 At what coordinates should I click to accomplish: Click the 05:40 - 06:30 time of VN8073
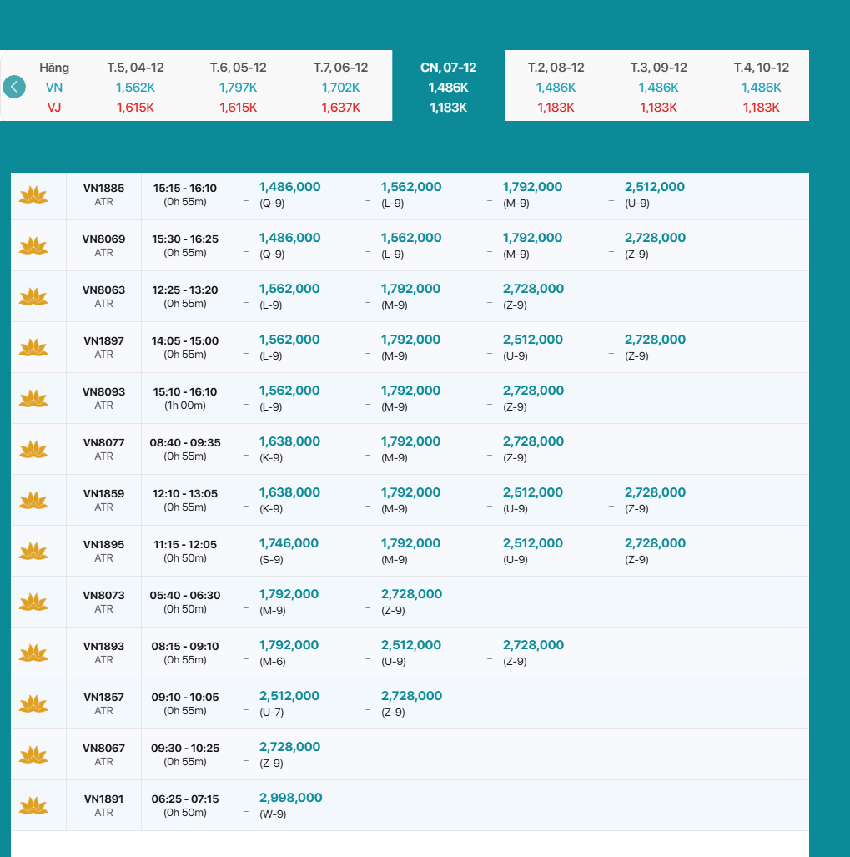coord(185,596)
